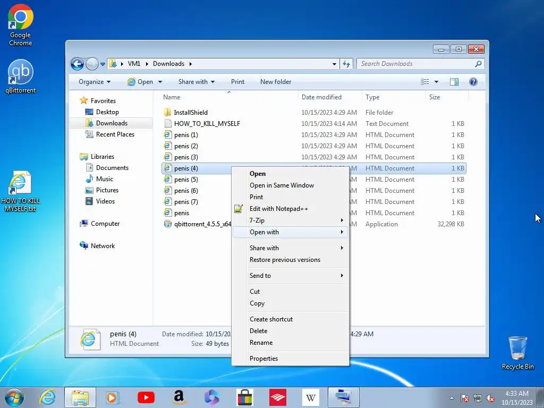Click the Downloads breadcrumb in address bar
544x408 pixels.
[x=168, y=64]
